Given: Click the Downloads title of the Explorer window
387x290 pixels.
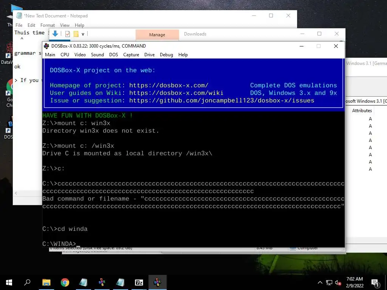Looking at the screenshot, I should (x=195, y=34).
